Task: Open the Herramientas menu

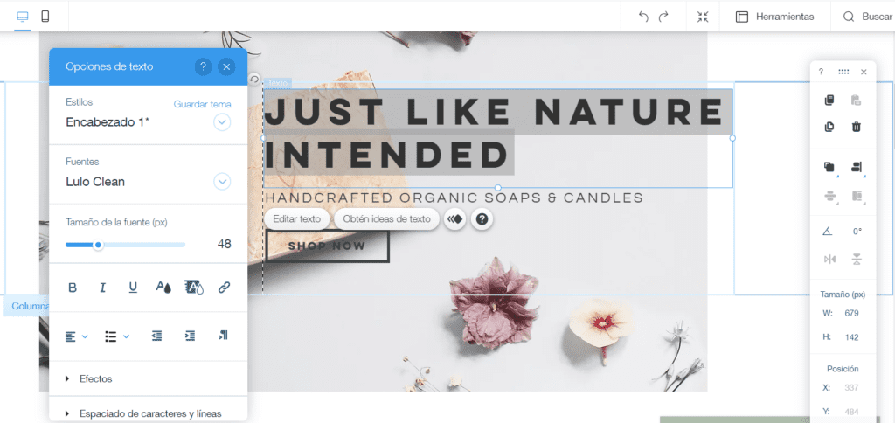Action: pyautogui.click(x=774, y=17)
